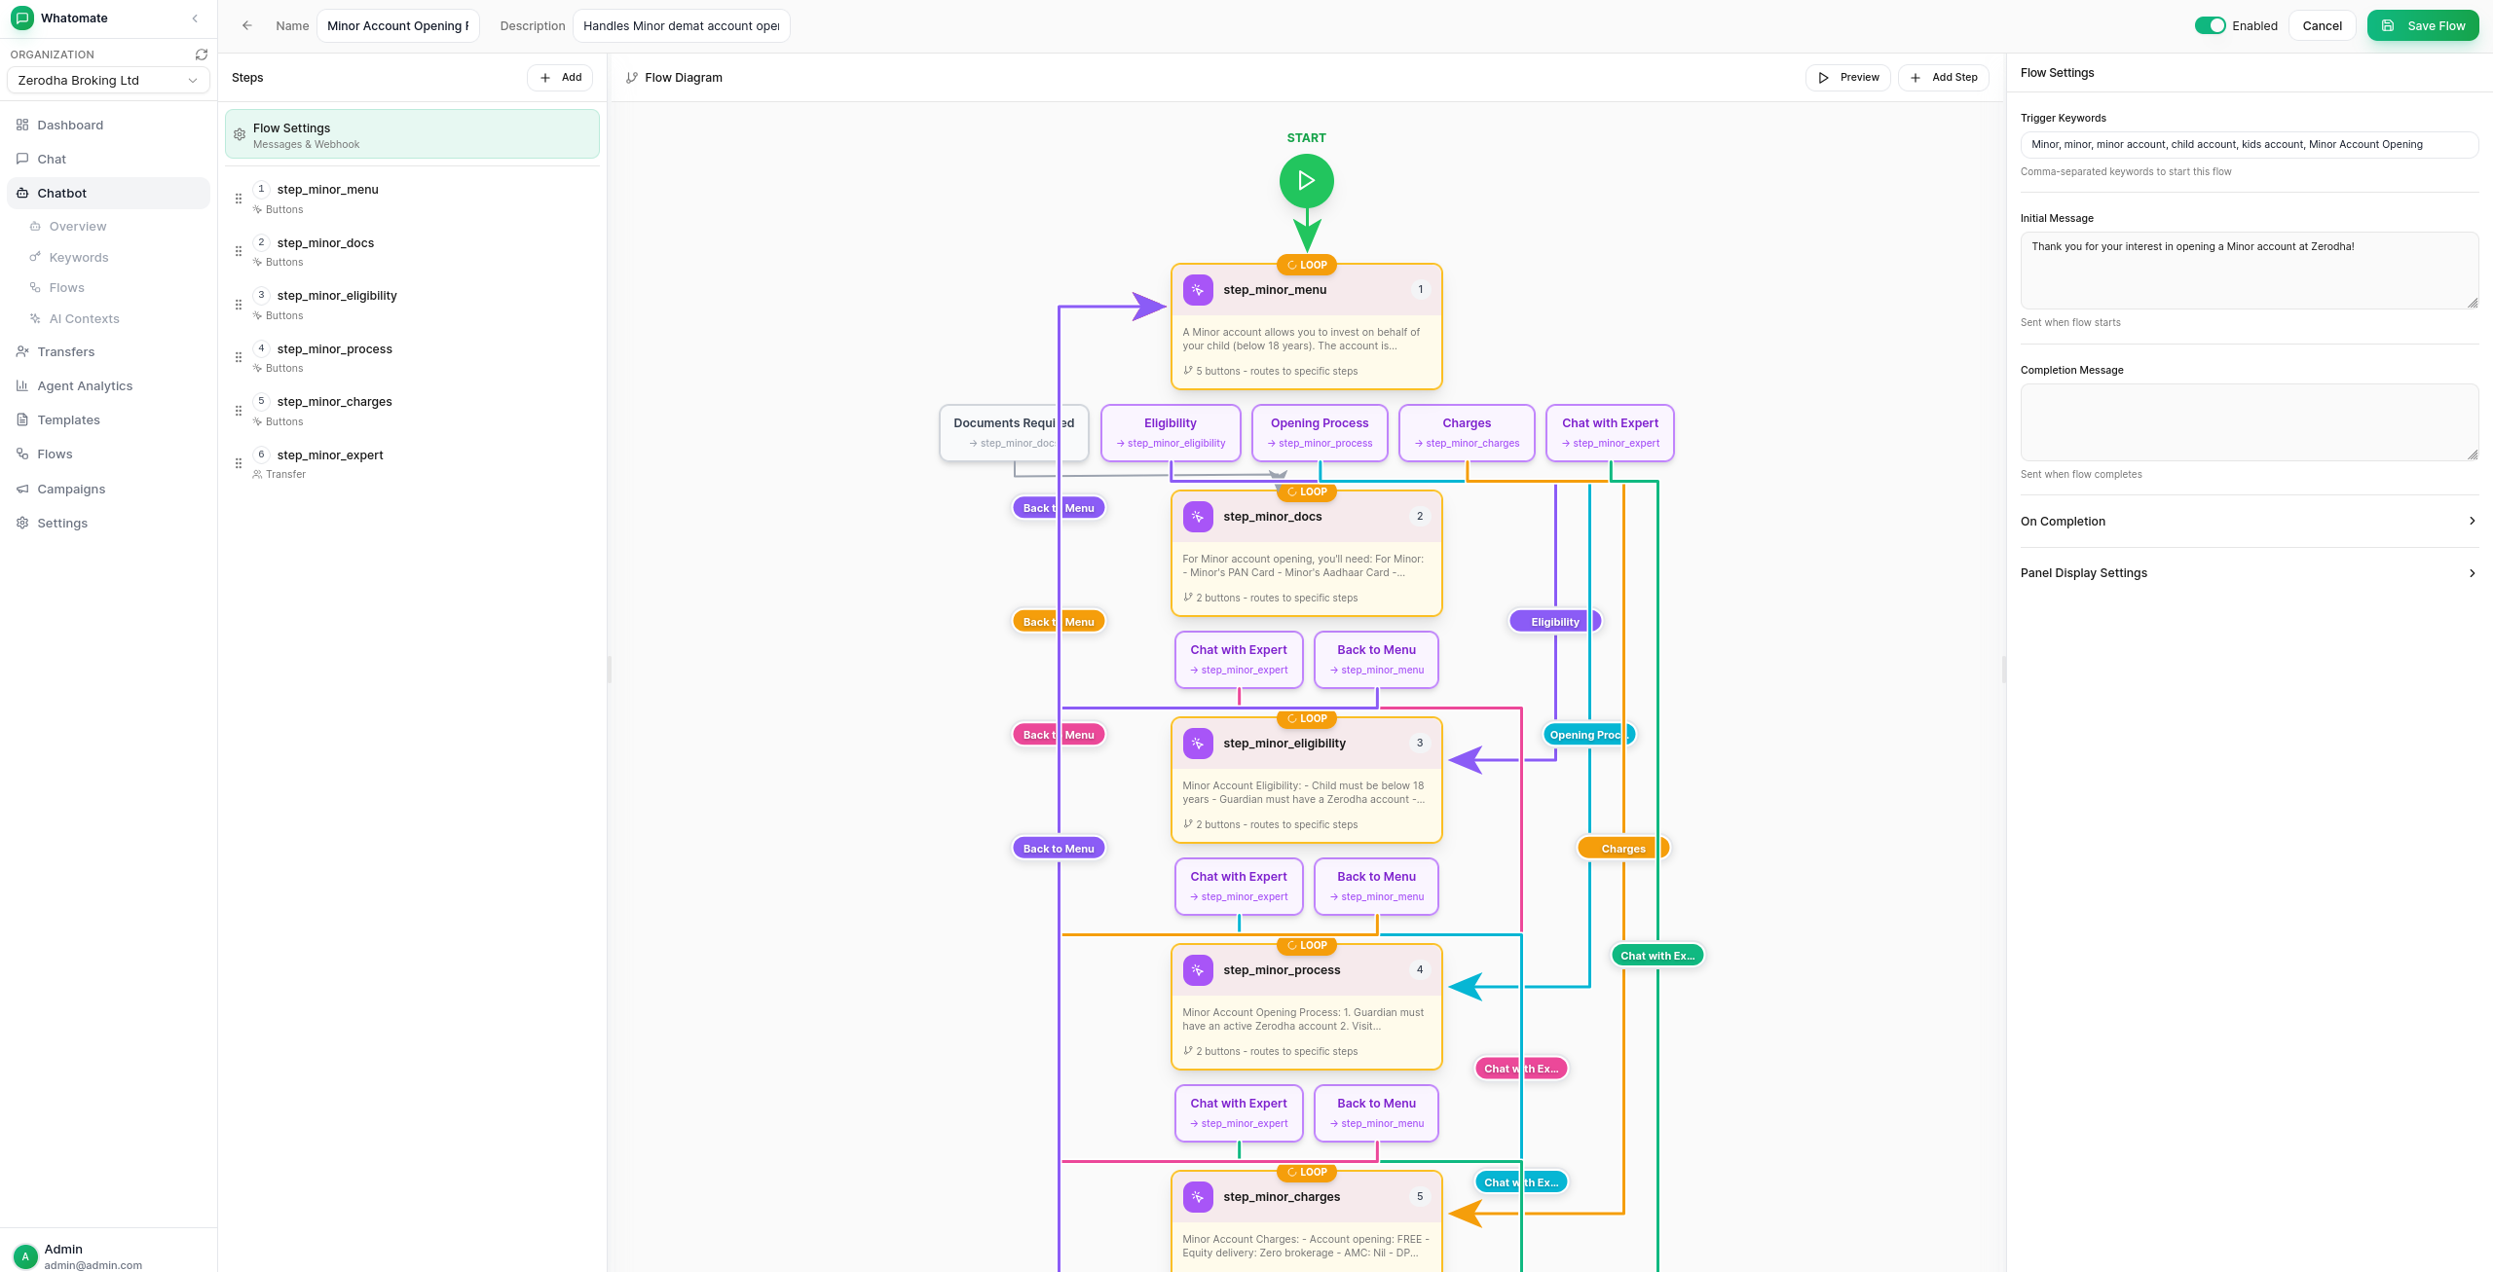Click the Trigger Keywords input field
Viewport: 2493px width, 1272px height.
[x=2250, y=144]
